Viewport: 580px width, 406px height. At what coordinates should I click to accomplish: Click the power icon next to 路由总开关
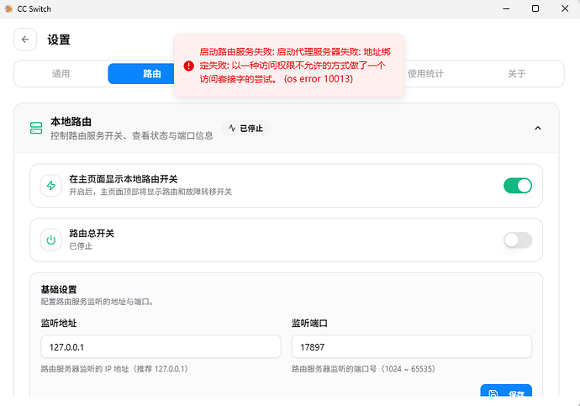click(x=51, y=240)
